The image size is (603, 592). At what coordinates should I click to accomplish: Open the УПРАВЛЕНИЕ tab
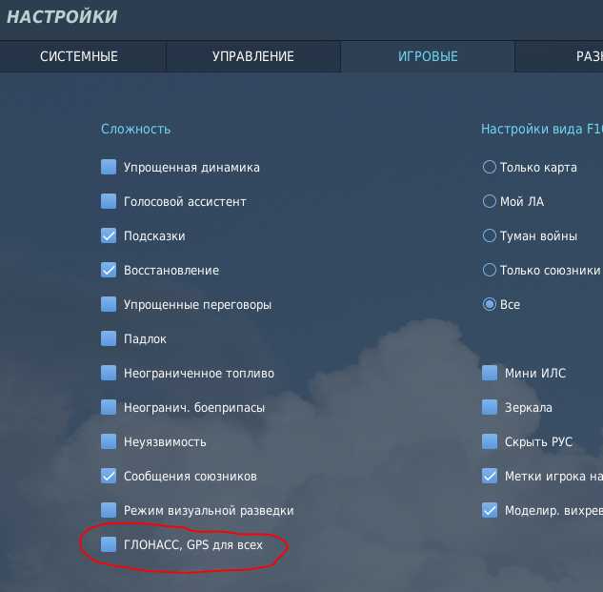253,56
